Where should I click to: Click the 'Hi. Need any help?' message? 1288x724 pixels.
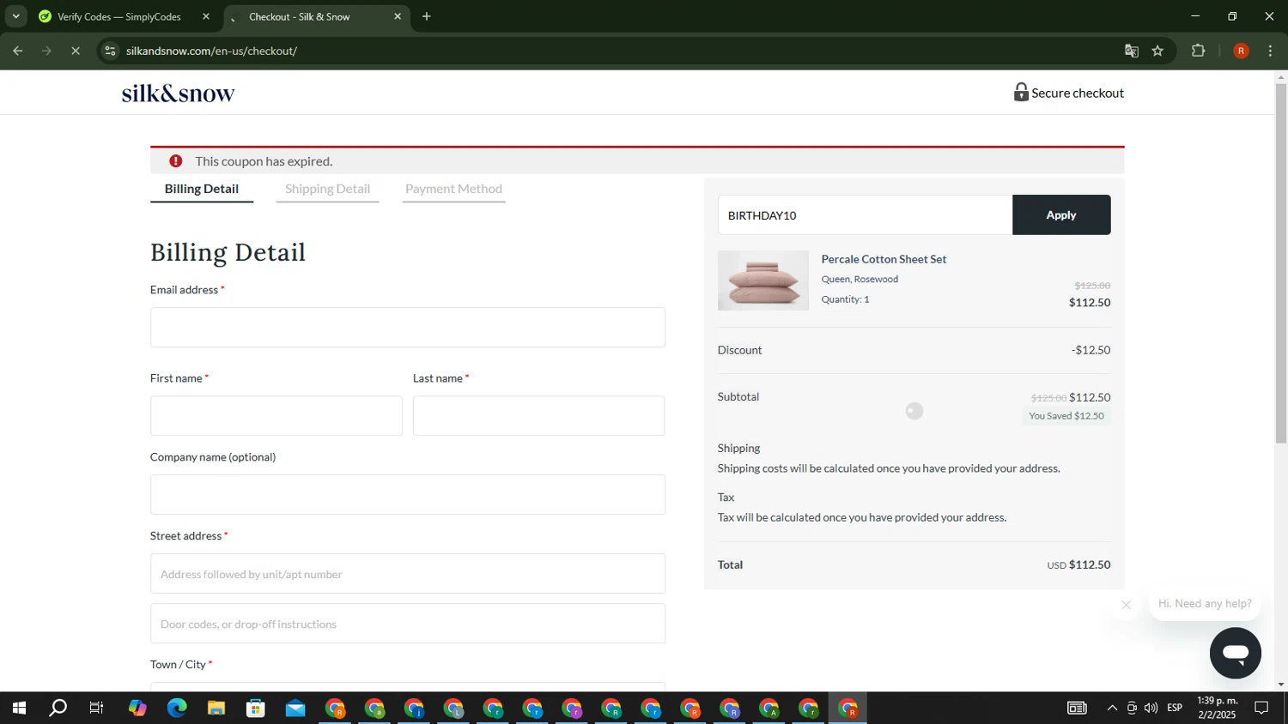pyautogui.click(x=1205, y=603)
